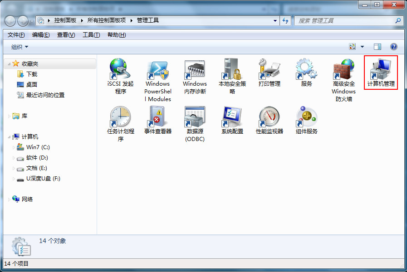Image resolution: width=407 pixels, height=272 pixels.
Task: Expand the U深度U盘 (F:) node
Action: tap(14, 179)
